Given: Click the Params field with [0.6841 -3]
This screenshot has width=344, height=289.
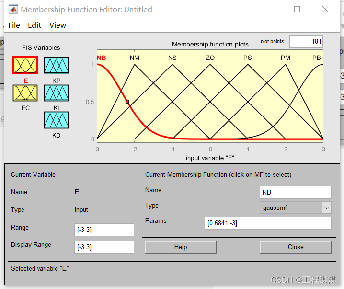Looking at the screenshot, I should tap(268, 223).
